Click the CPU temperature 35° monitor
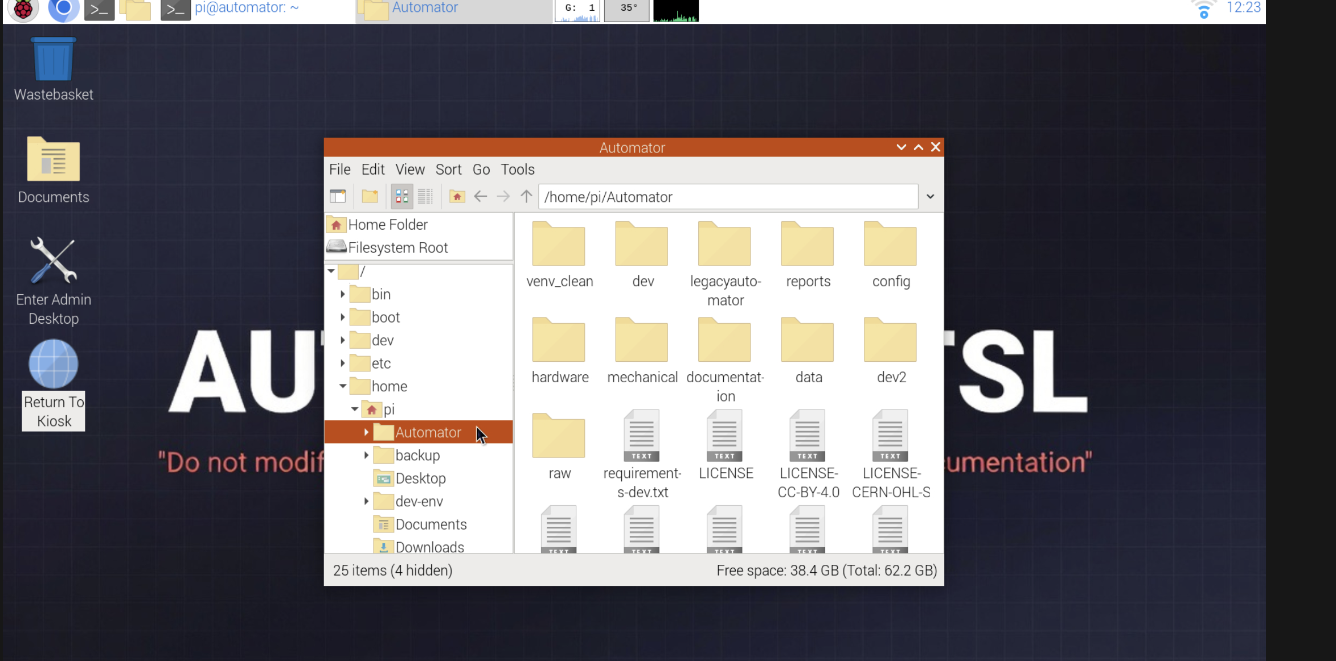Viewport: 1336px width, 661px height. 626,10
